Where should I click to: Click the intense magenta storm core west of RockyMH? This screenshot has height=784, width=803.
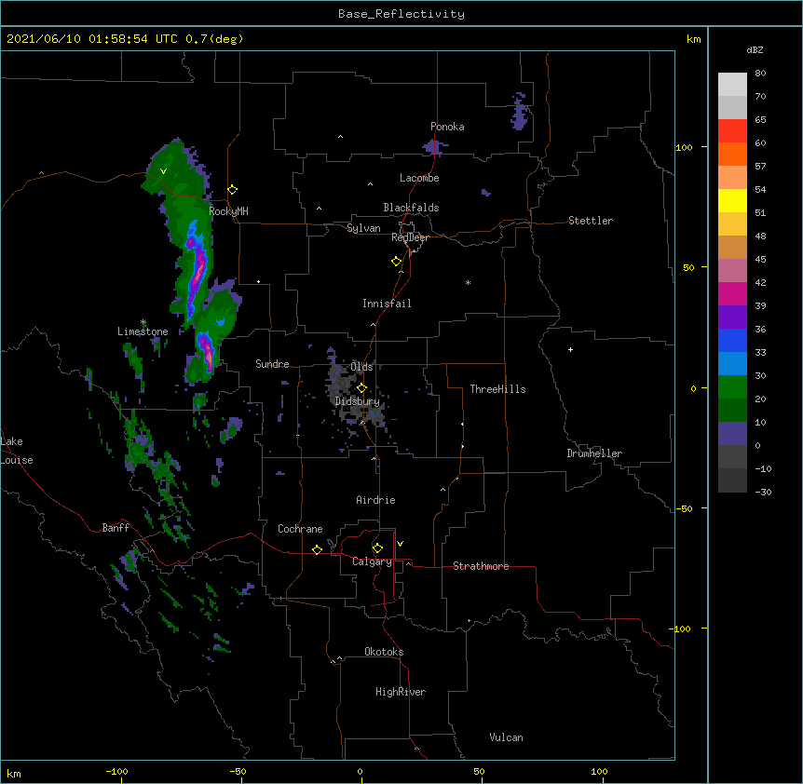pyautogui.click(x=197, y=271)
